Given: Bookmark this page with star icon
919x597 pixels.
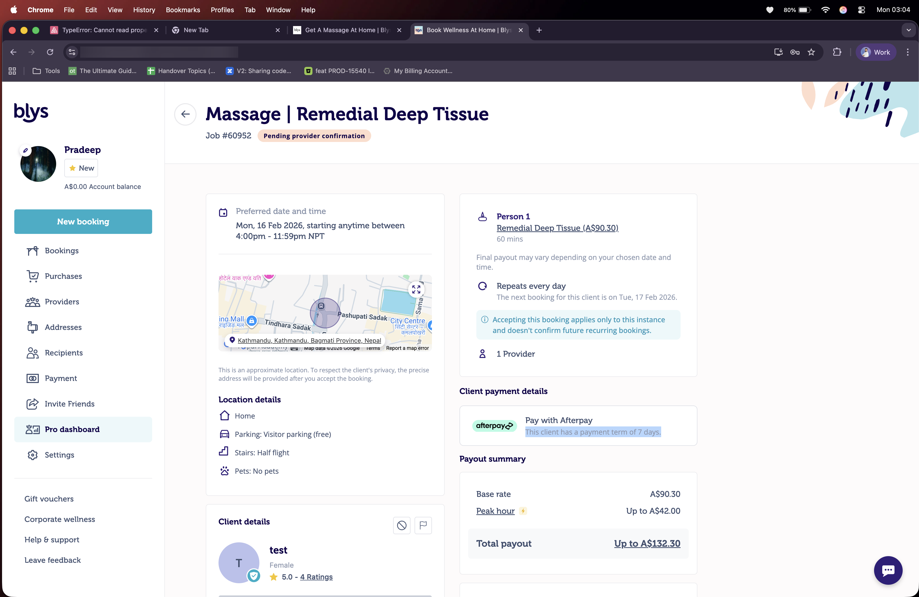Looking at the screenshot, I should (x=811, y=52).
